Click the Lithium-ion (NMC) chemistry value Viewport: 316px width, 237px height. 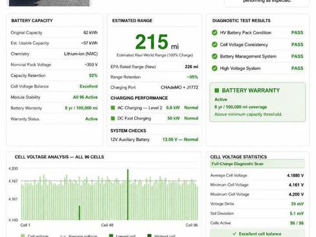pyautogui.click(x=81, y=54)
